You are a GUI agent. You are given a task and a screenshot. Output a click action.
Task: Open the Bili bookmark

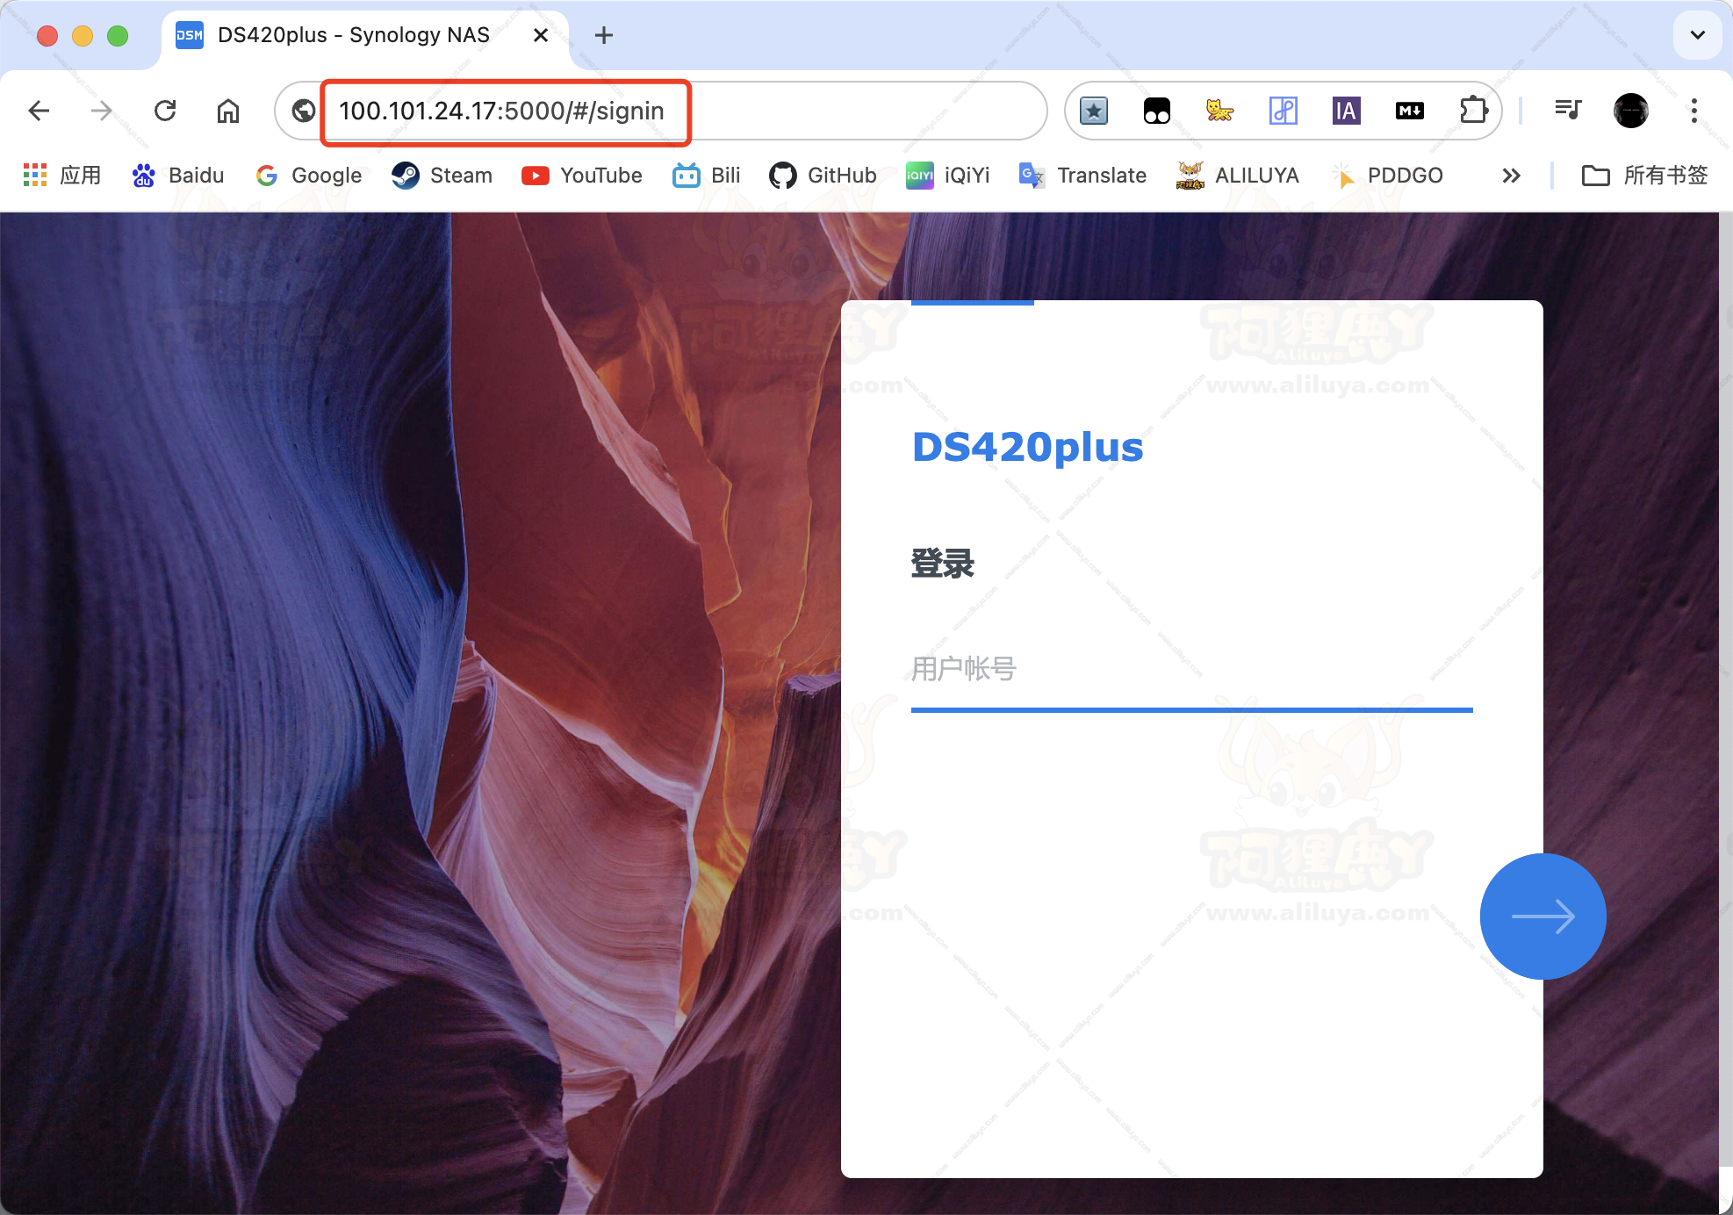pyautogui.click(x=707, y=176)
